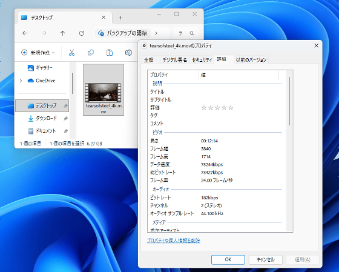Set rating by clicking the fifth star
This screenshot has height=272, width=339.
click(x=231, y=108)
